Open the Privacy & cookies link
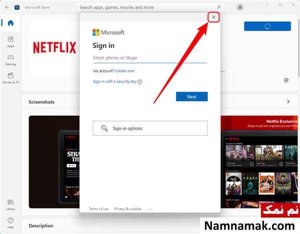The width and height of the screenshot is (300, 234). [x=128, y=208]
